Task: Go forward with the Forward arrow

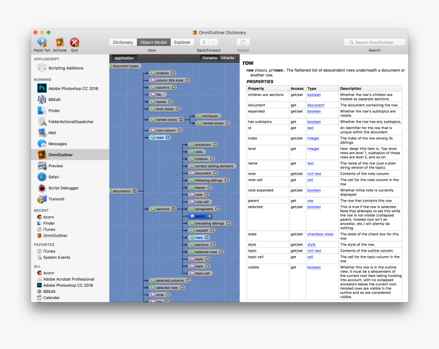Action: (x=213, y=42)
